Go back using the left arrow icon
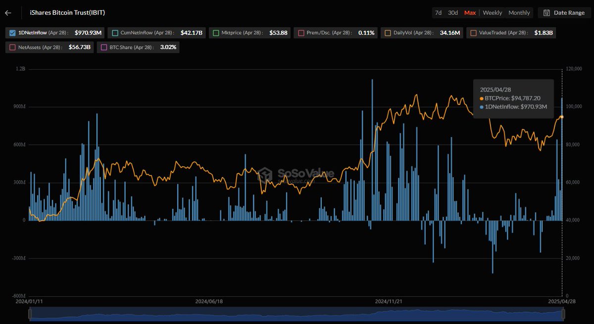This screenshot has width=594, height=324. click(x=8, y=12)
